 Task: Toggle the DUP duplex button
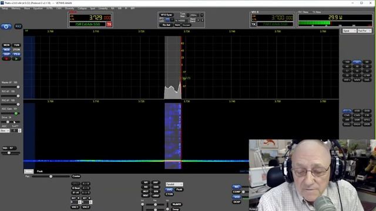coord(6,54)
